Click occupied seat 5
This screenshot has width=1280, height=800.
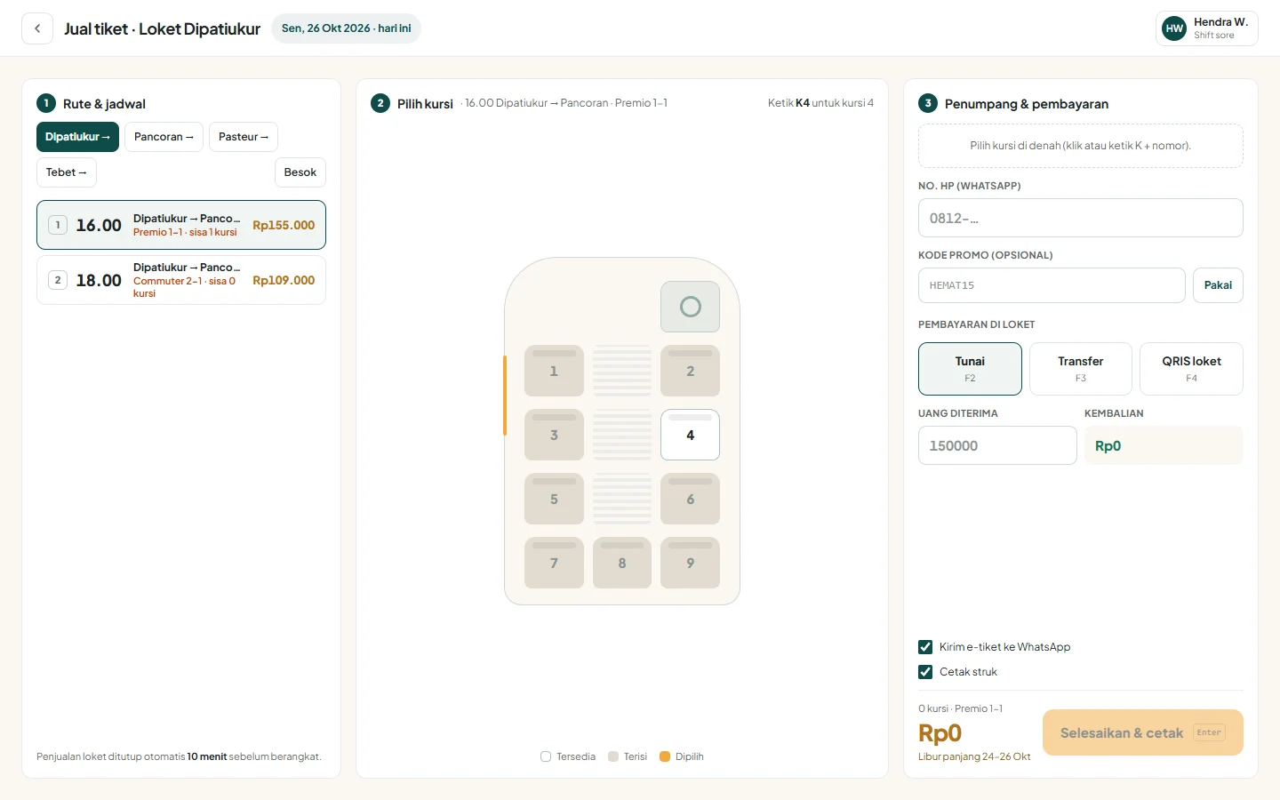pos(554,499)
